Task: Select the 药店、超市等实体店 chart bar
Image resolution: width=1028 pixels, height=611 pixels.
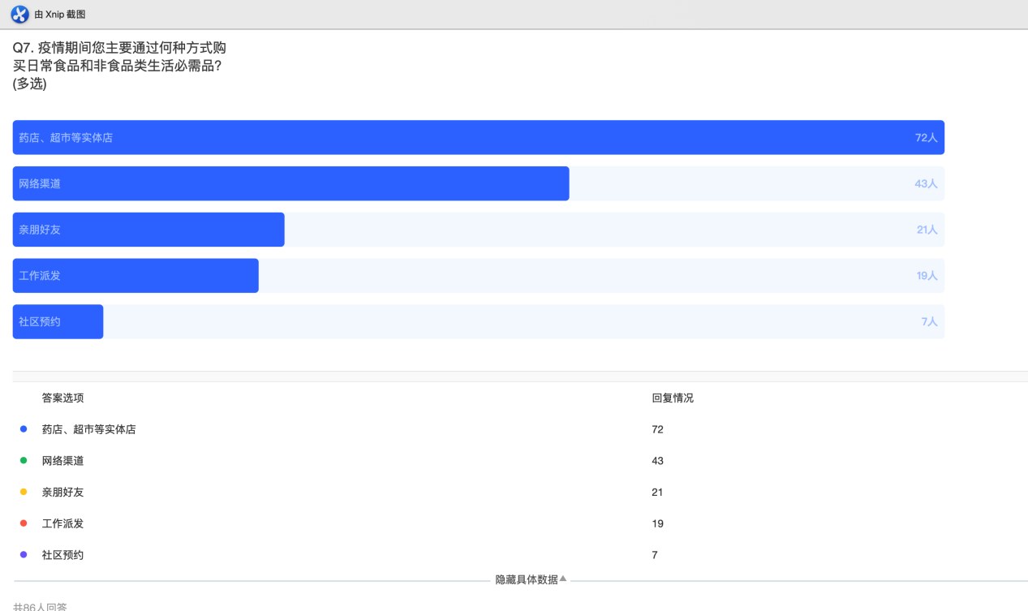Action: coord(478,138)
